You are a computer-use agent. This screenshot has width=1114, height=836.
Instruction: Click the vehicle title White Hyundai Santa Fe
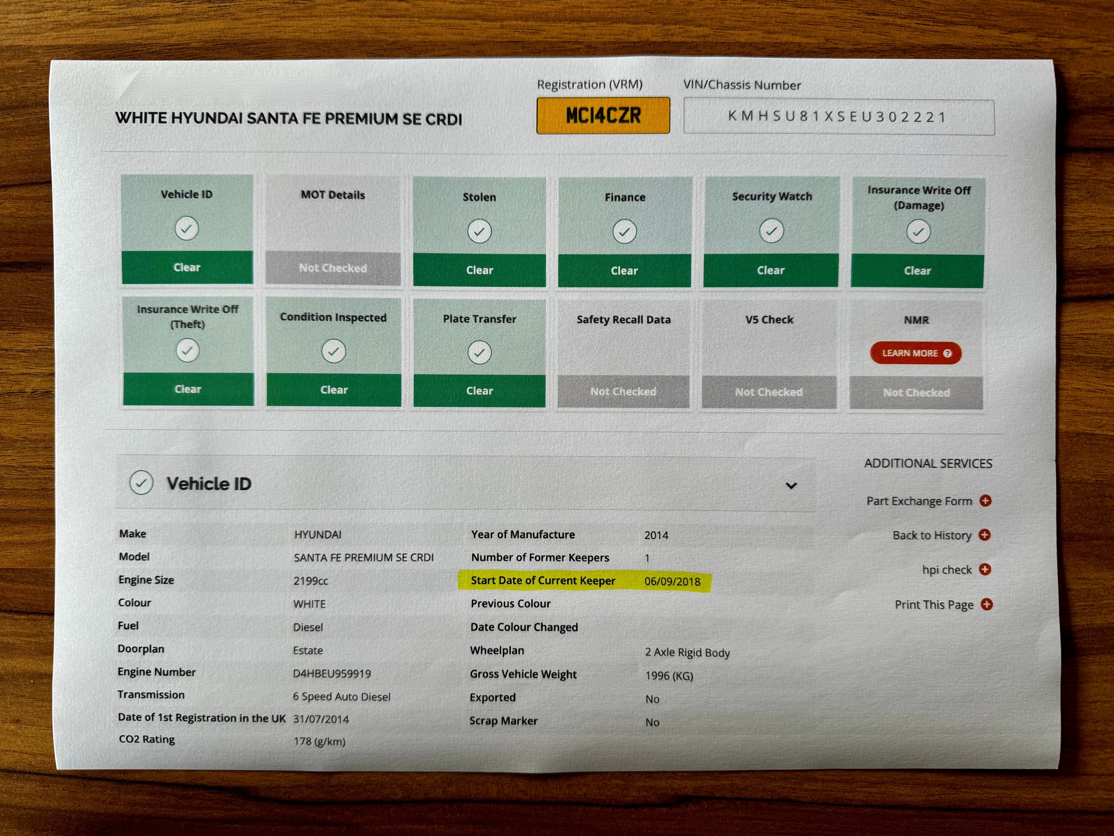point(289,118)
